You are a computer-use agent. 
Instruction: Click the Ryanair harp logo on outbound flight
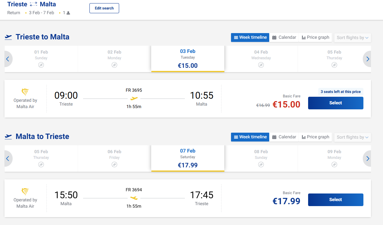25,92
